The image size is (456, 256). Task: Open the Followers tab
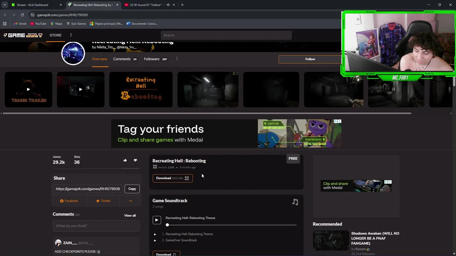(155, 59)
